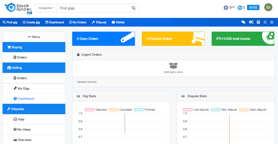Open Tribunal in navbar
Image resolution: width=278 pixels, height=144 pixels.
click(99, 22)
